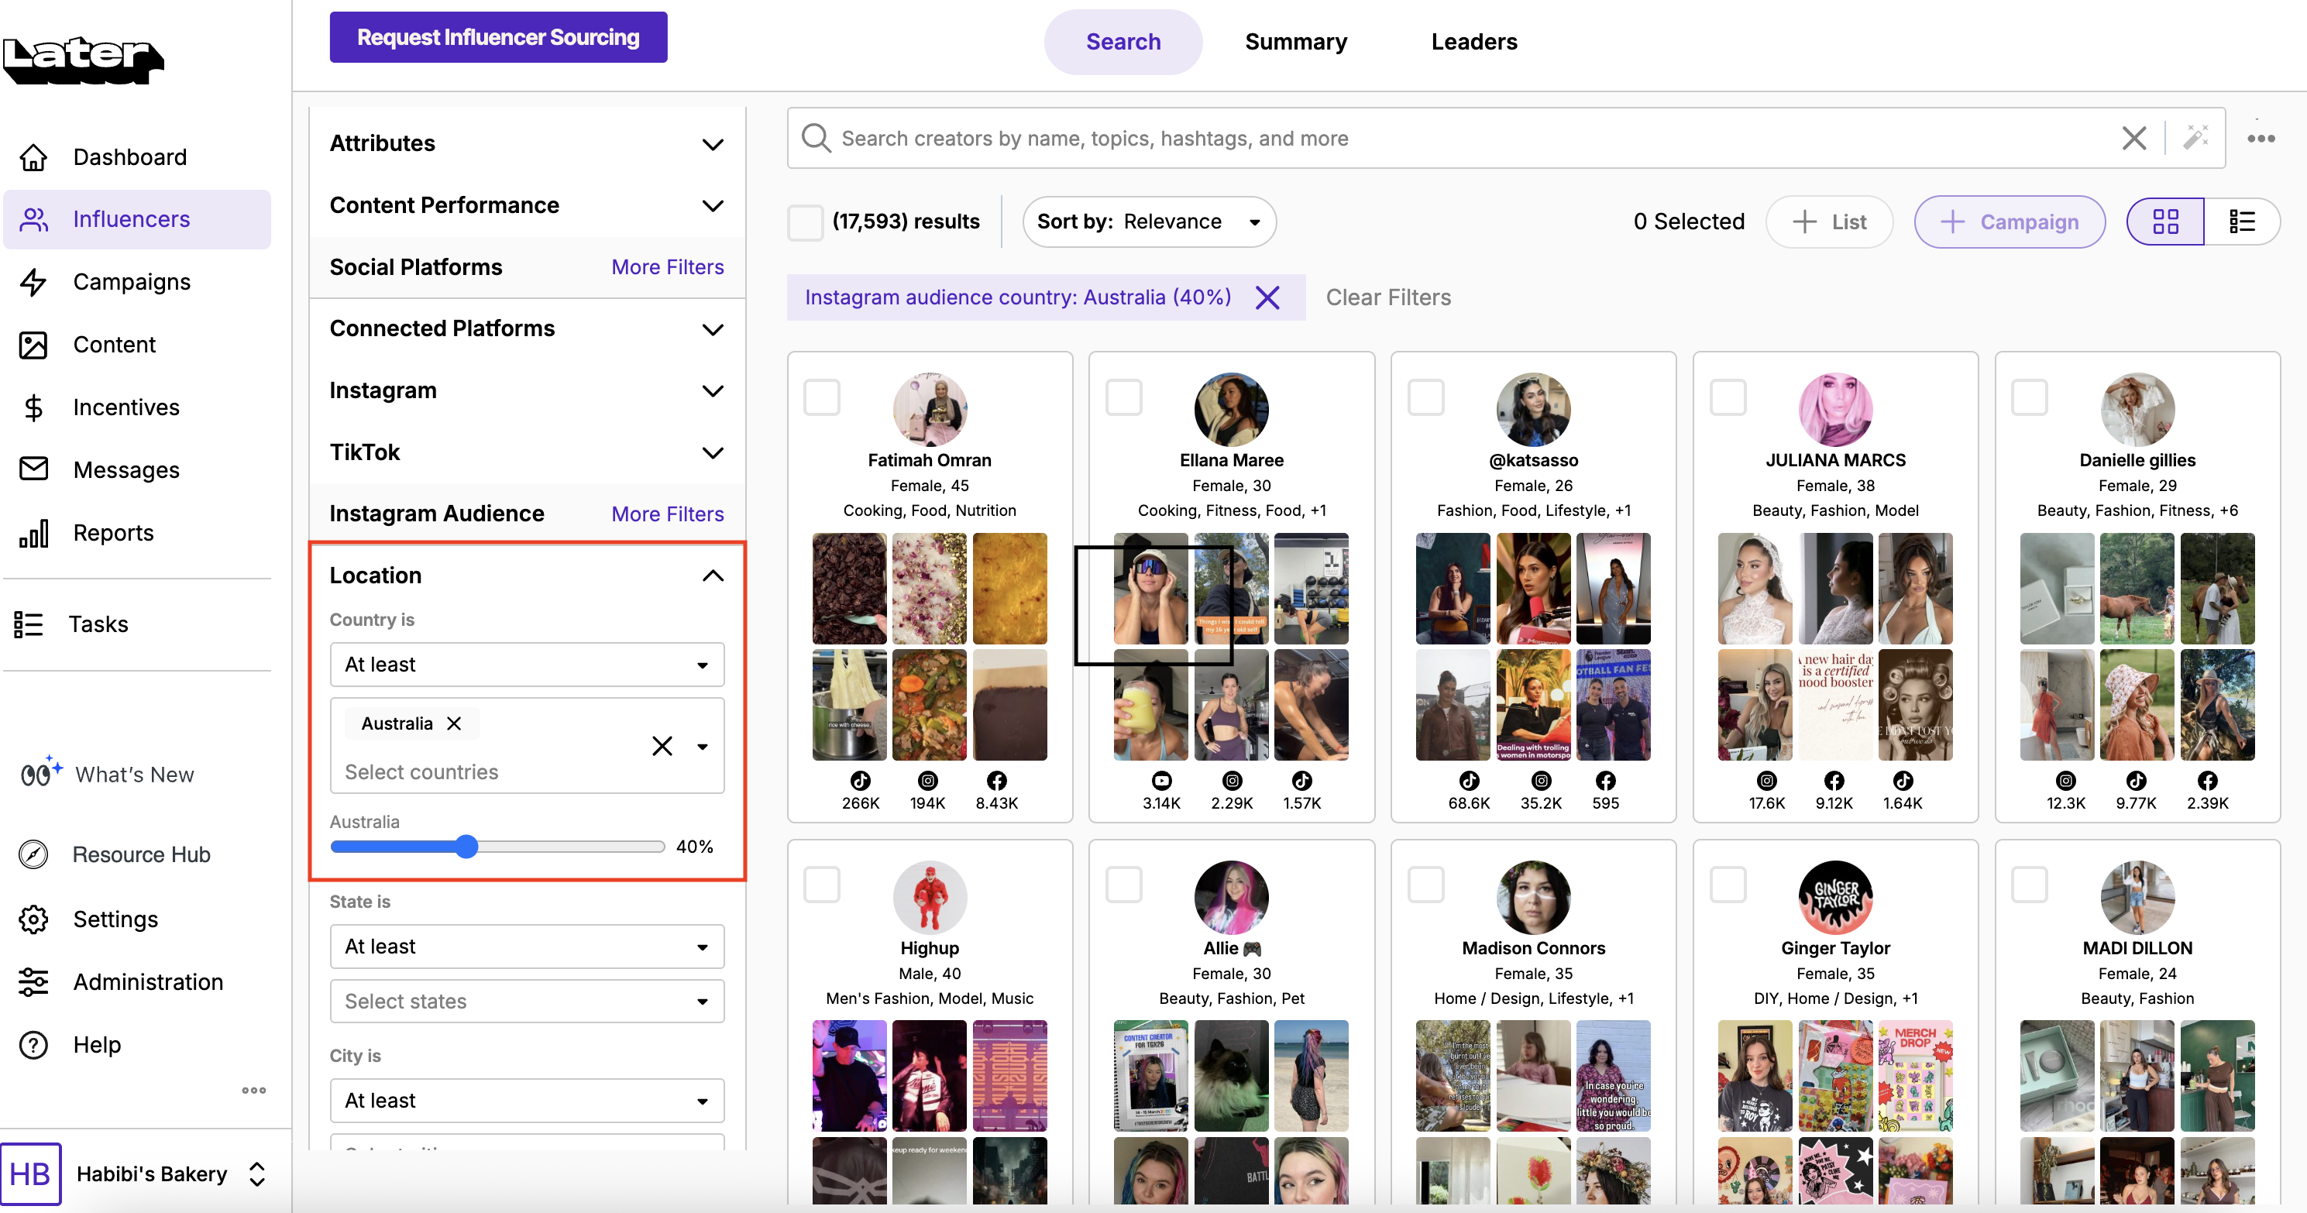Click the Clear Filters link
This screenshot has width=2307, height=1213.
1387,297
